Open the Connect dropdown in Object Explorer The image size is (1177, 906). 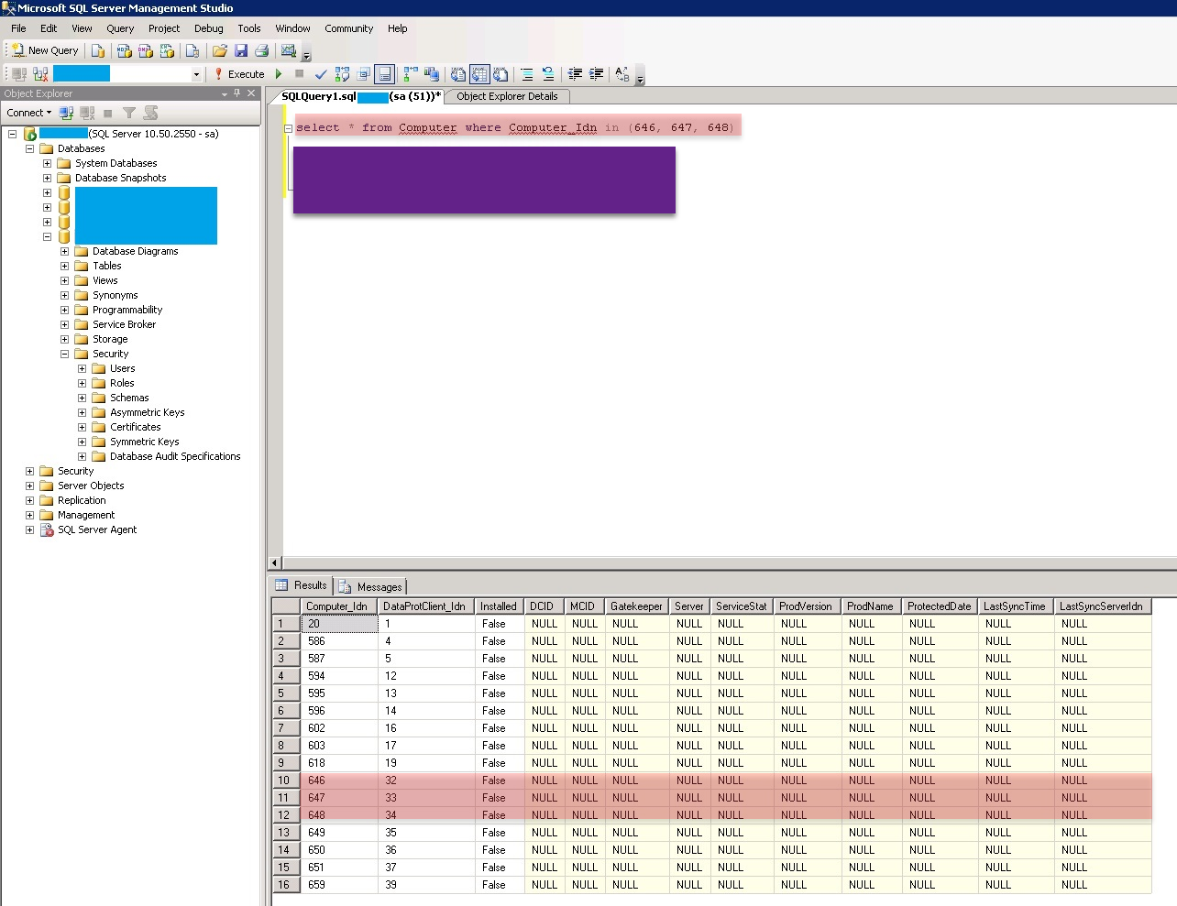pos(28,112)
